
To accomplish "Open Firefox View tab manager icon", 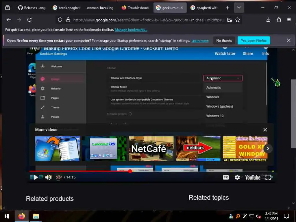I will click(x=8, y=8).
